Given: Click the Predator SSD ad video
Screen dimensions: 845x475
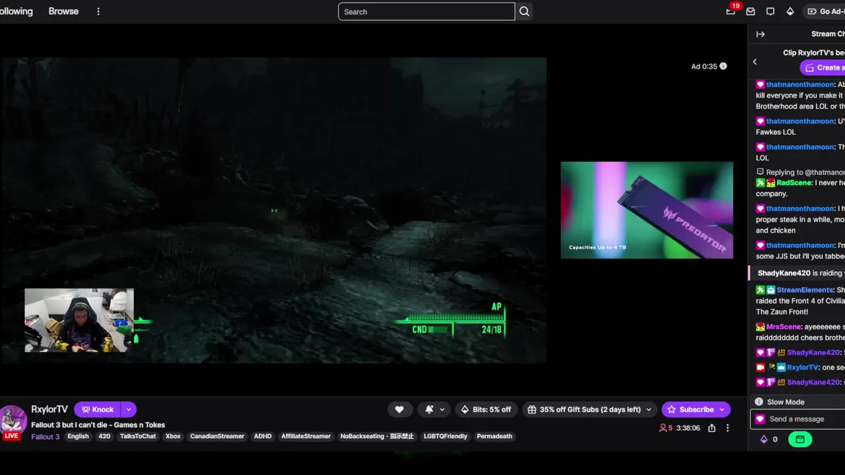Looking at the screenshot, I should tap(647, 210).
